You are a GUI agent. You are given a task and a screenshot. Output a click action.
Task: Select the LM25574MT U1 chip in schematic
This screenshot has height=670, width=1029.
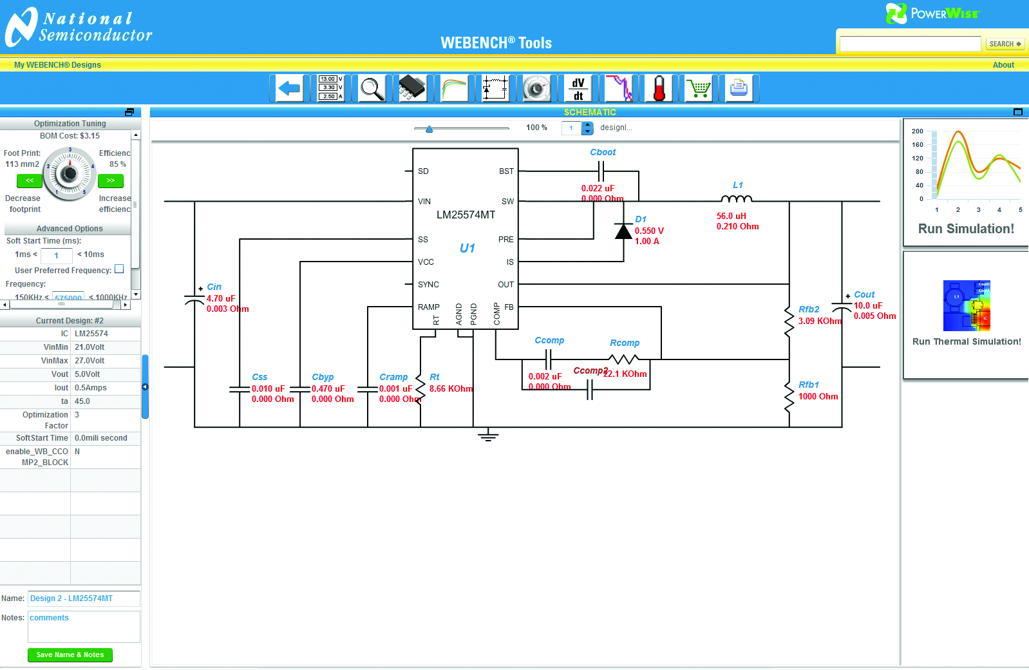466,239
